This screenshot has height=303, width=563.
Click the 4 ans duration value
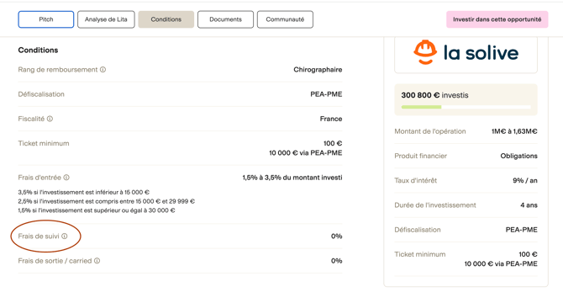click(529, 205)
